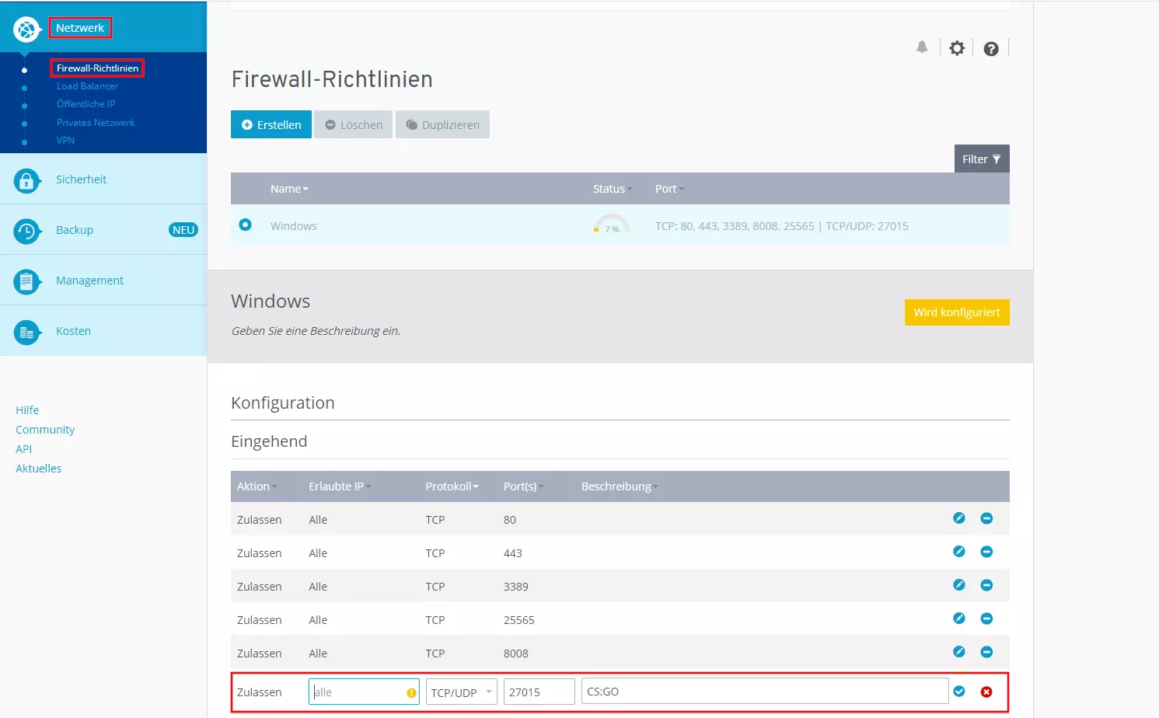The image size is (1159, 718).
Task: Edit the port 25565 rule
Action: click(x=959, y=619)
